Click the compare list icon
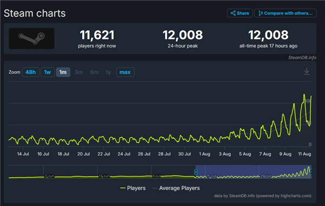Screen dimensions: 325x206 pos(261,13)
